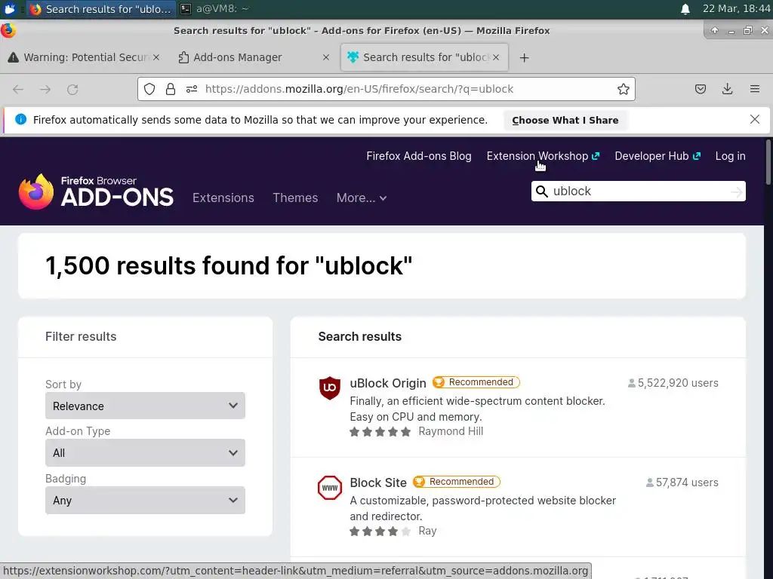This screenshot has height=579, width=773.
Task: Reload the current page
Action: click(72, 89)
